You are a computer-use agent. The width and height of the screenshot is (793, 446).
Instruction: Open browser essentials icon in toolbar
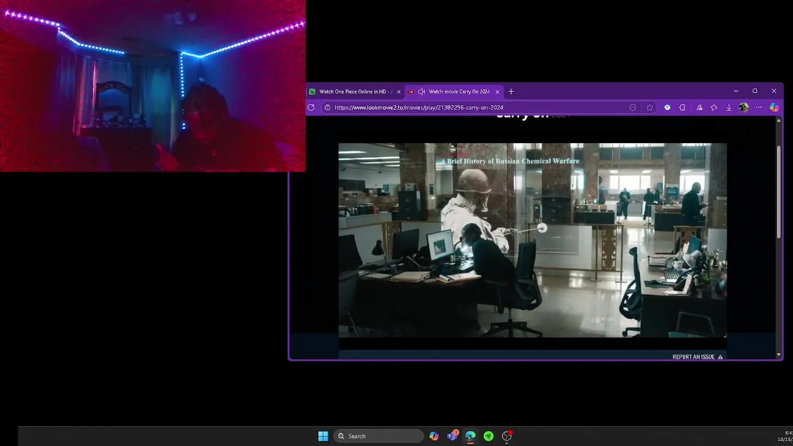699,107
